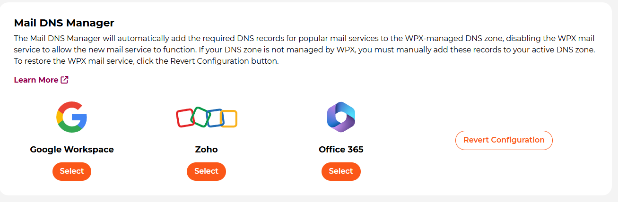This screenshot has height=202, width=618.
Task: Click the Zoho name label
Action: coord(207,150)
